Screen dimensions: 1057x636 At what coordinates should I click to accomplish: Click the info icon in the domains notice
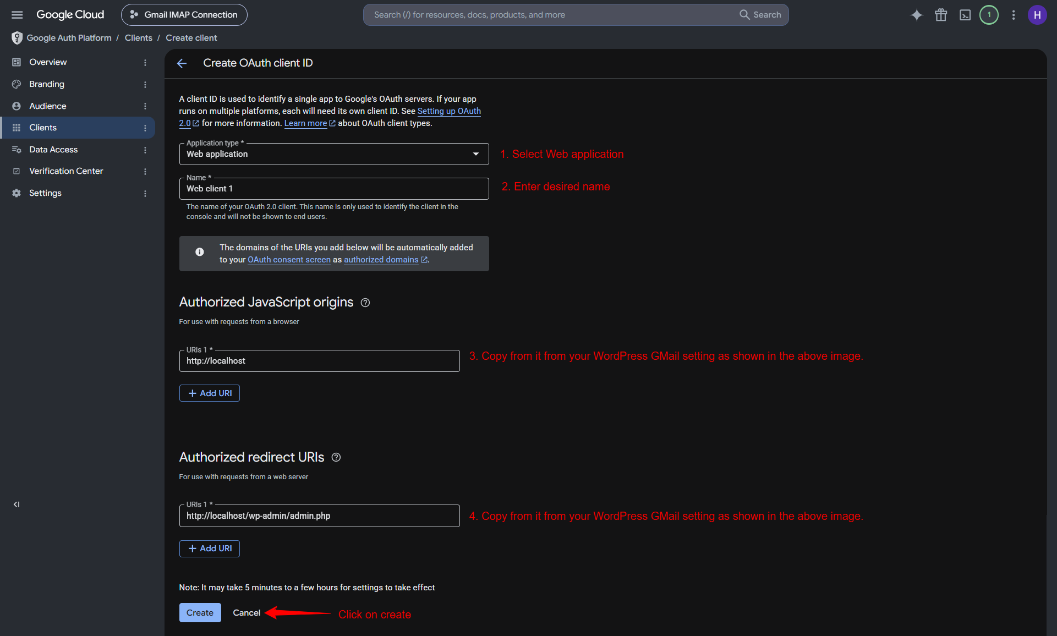(200, 252)
